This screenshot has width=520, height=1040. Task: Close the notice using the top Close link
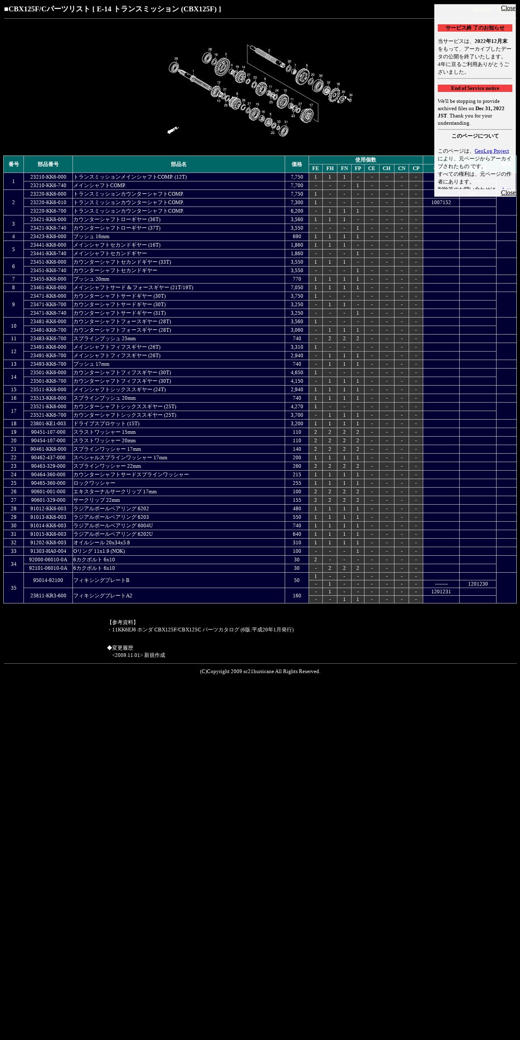[508, 8]
